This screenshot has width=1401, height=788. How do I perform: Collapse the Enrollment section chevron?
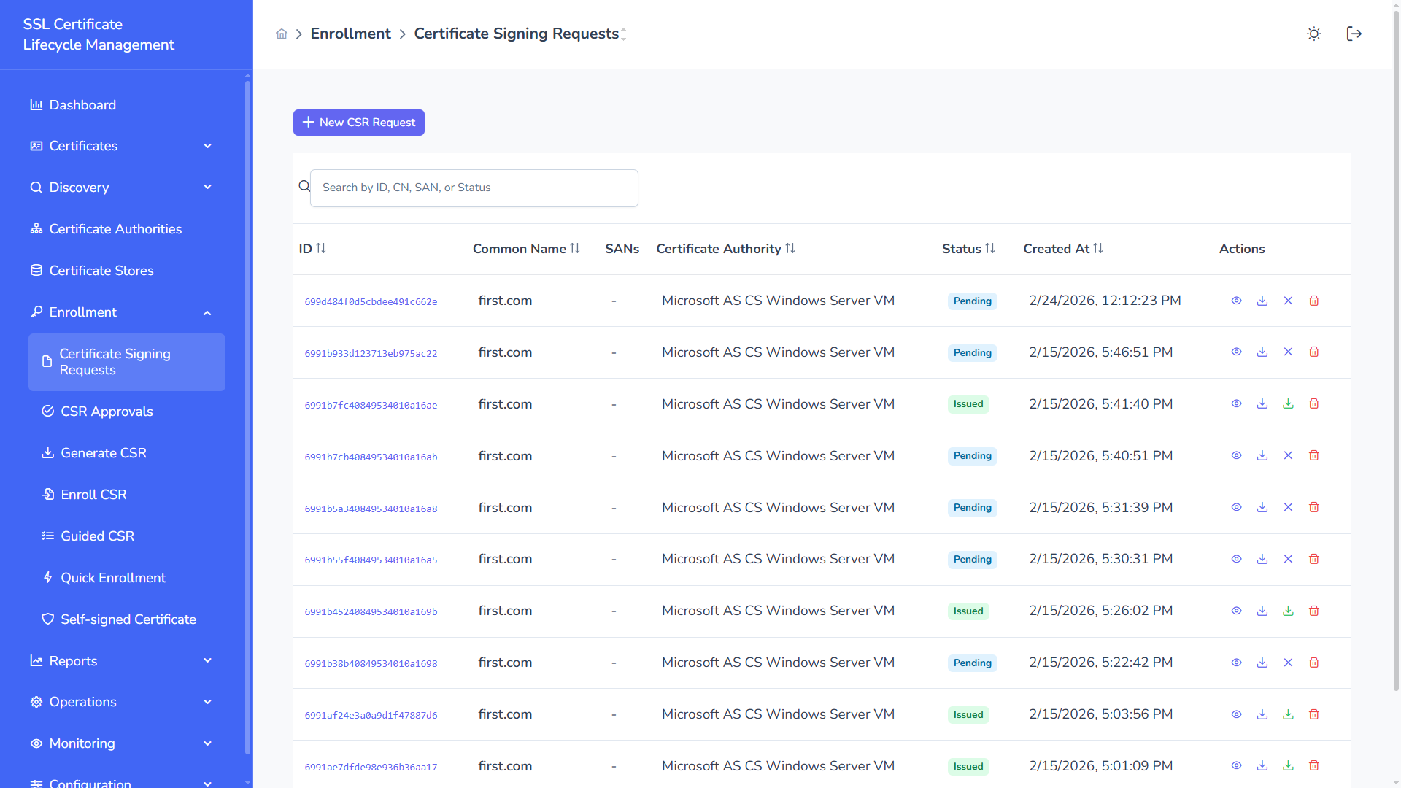click(208, 312)
